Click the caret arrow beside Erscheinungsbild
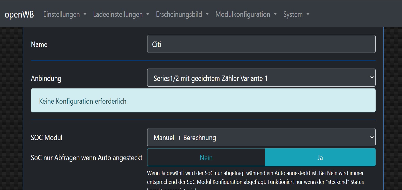Screen dimensions: 402x190 pyautogui.click(x=207, y=14)
